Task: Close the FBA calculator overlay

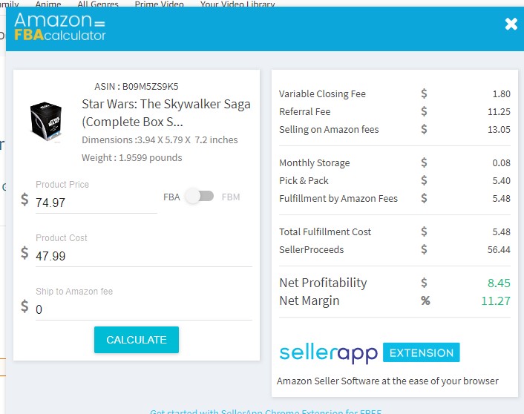Action: tap(511, 24)
